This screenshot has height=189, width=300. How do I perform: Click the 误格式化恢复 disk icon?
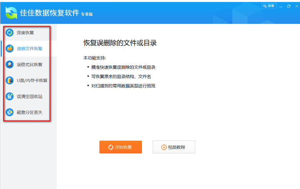10,64
